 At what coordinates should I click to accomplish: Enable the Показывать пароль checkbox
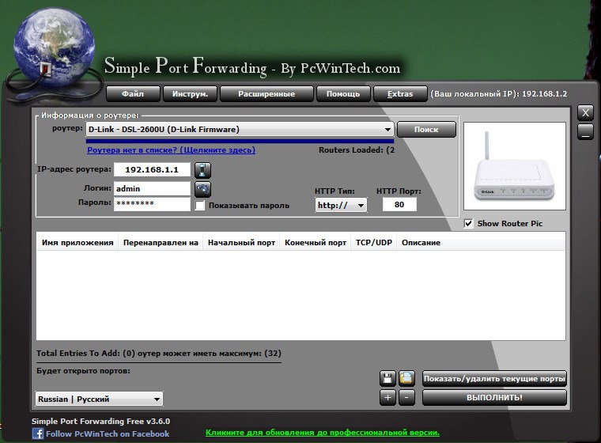tap(200, 206)
